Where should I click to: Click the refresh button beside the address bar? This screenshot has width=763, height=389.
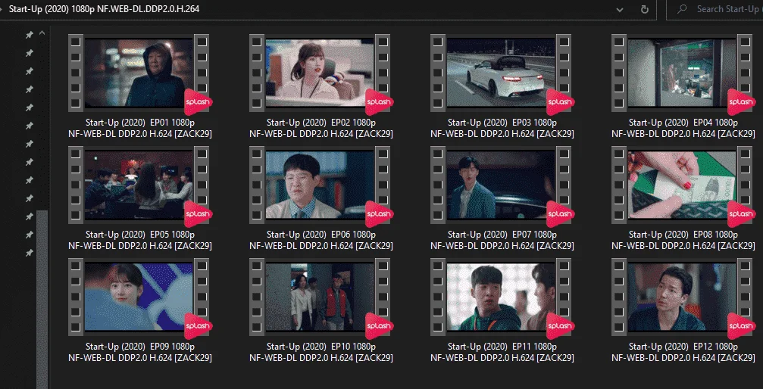(x=644, y=9)
